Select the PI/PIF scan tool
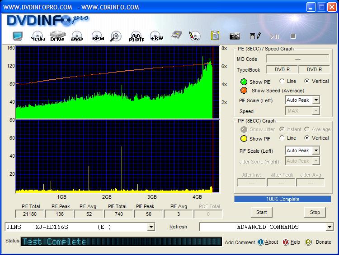Screen dimensions: 339x255 click(137, 36)
